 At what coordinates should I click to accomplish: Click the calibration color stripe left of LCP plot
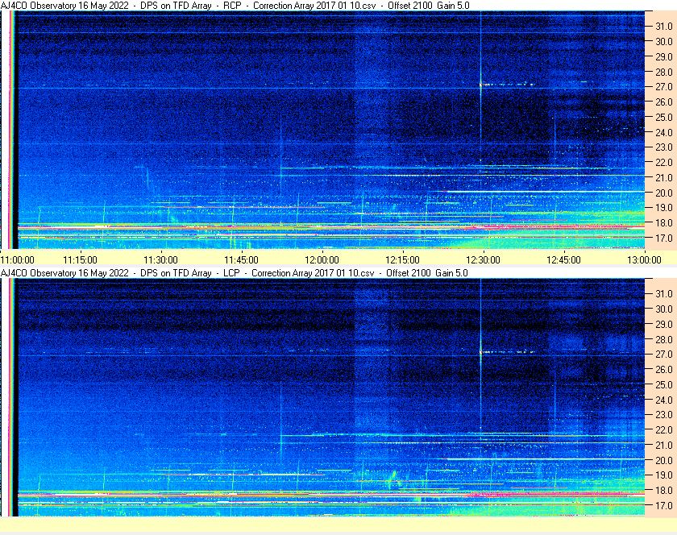(x=13, y=397)
